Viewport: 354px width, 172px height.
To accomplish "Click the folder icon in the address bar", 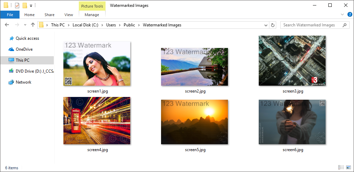I will pos(41,25).
